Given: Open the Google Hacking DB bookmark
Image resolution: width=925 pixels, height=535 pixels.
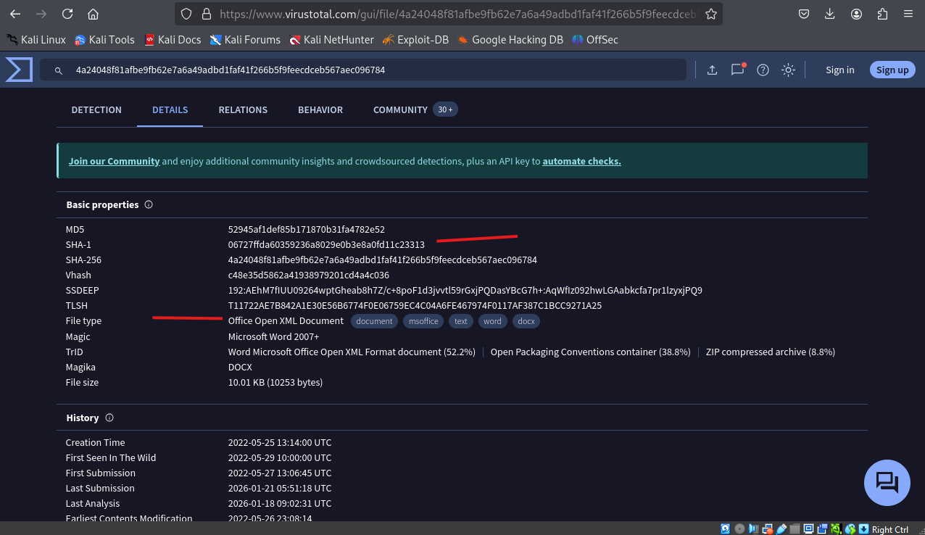Looking at the screenshot, I should click(510, 40).
